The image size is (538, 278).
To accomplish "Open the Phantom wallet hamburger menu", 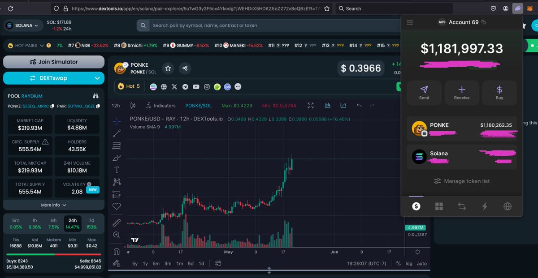I will click(x=409, y=22).
